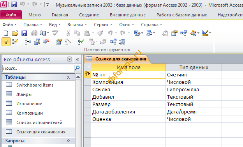Export to Word via Office links icon
243x147 pixels.
[x=137, y=33]
